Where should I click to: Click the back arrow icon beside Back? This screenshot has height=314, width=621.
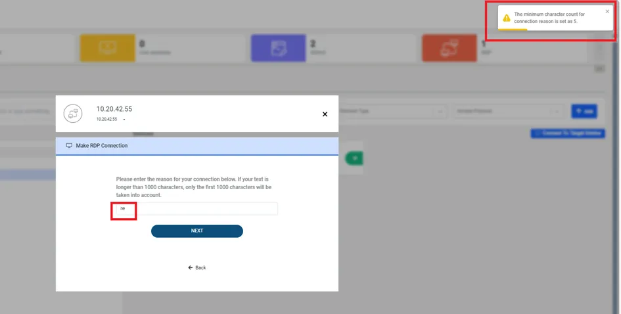point(190,267)
